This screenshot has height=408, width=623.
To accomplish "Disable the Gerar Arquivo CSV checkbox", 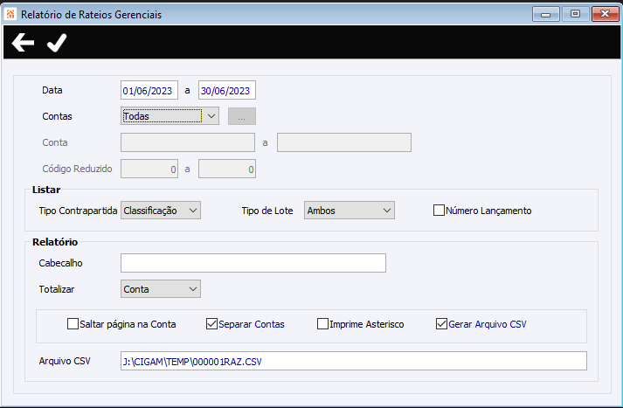I will pos(441,324).
